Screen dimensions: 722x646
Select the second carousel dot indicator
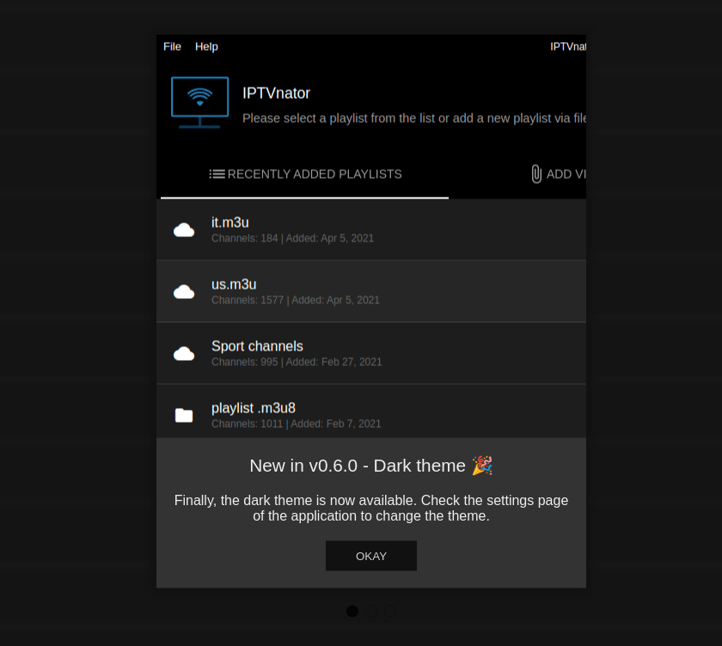click(x=371, y=611)
